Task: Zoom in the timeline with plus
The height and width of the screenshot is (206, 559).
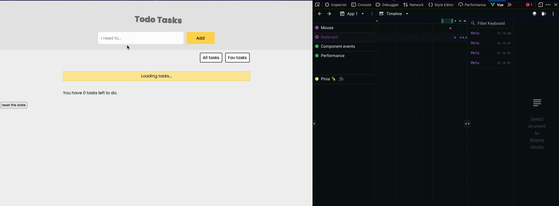Action: click(x=460, y=21)
